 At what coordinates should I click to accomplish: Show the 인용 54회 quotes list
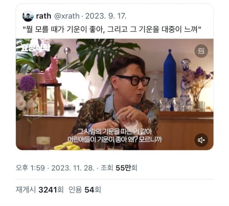tap(85, 190)
